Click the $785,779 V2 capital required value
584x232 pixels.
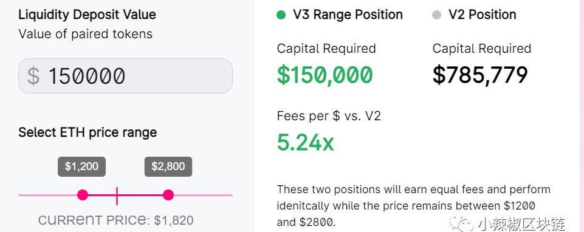tap(480, 75)
